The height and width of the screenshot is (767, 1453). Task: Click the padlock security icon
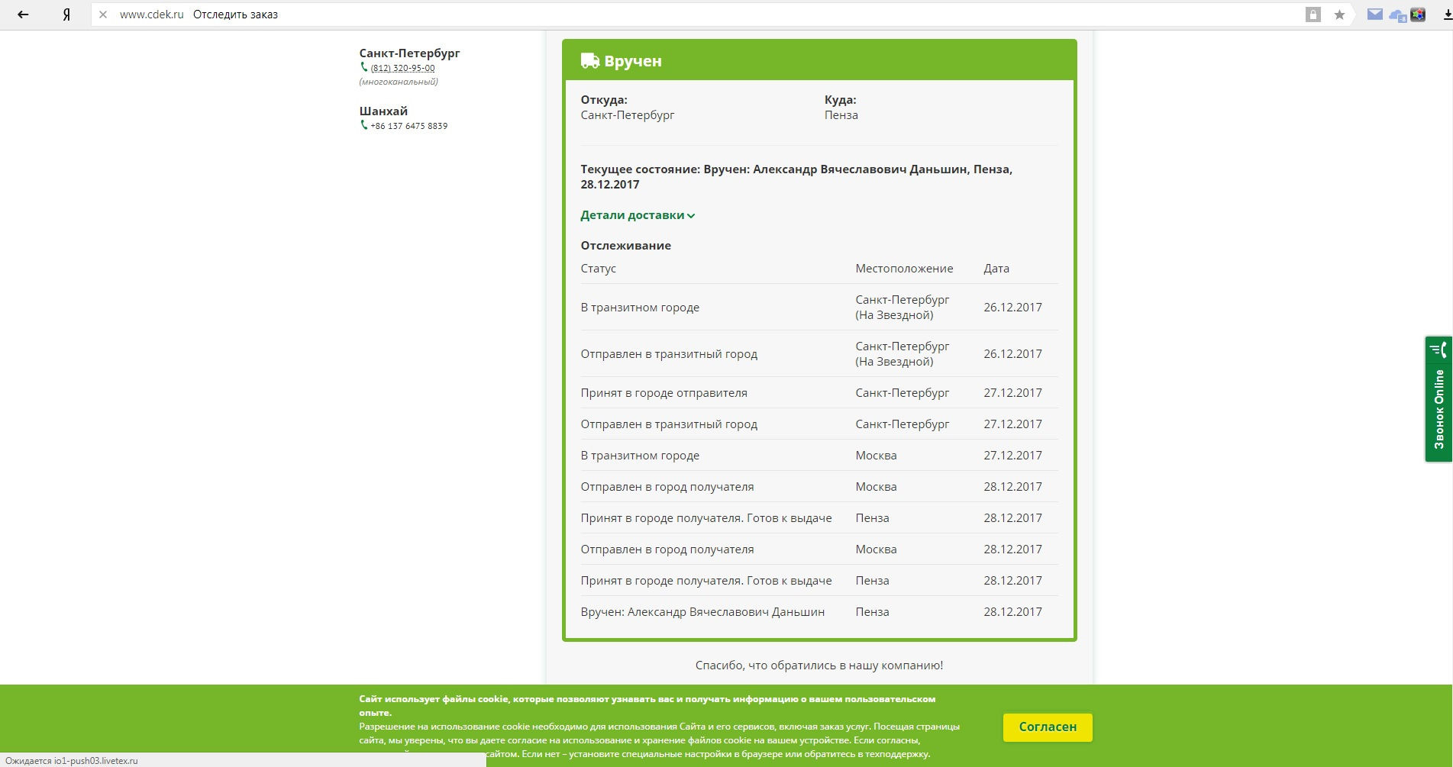pyautogui.click(x=1313, y=15)
